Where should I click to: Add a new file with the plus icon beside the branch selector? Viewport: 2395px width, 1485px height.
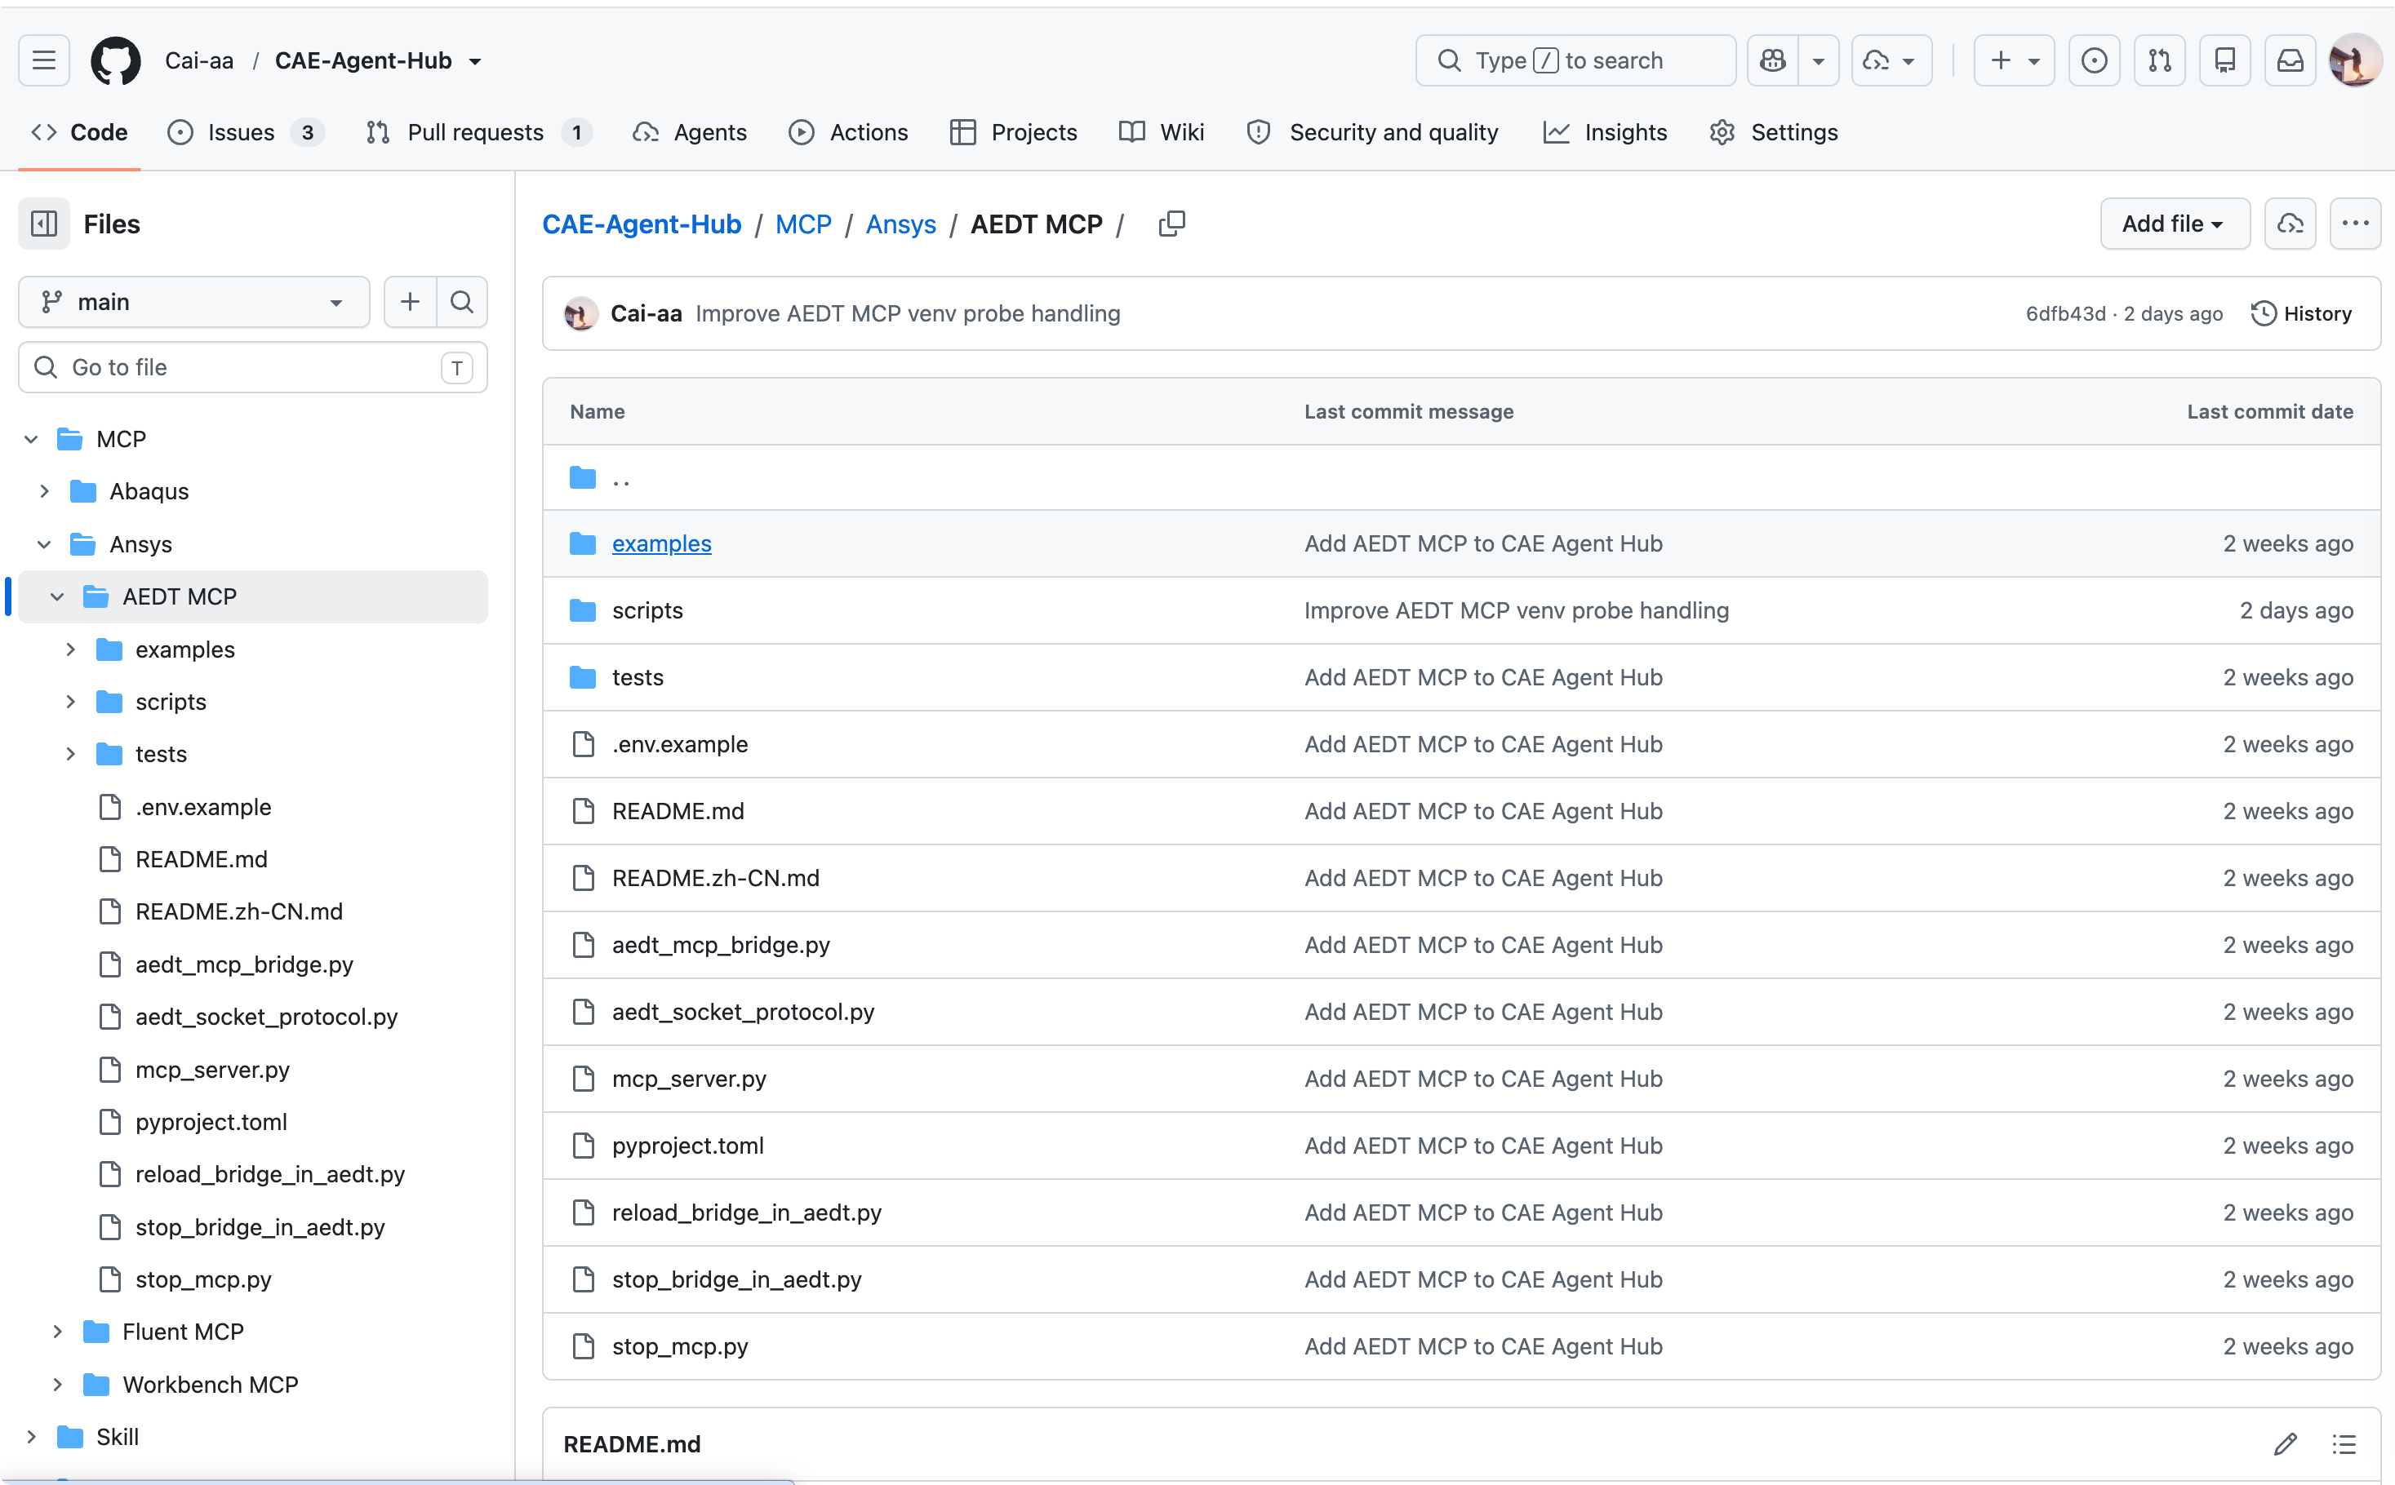click(410, 302)
